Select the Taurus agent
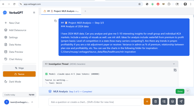 pos(19,74)
